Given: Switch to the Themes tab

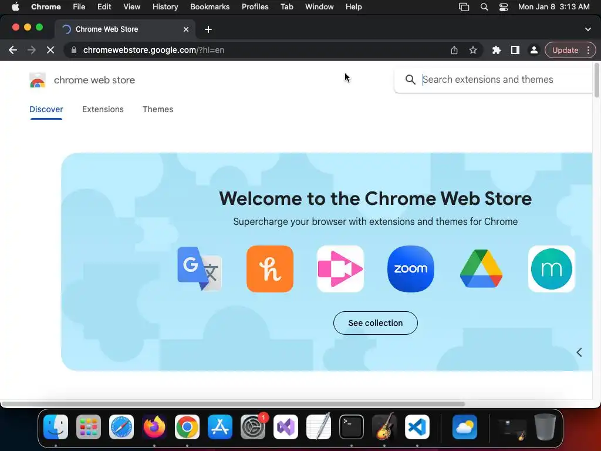Looking at the screenshot, I should pyautogui.click(x=158, y=109).
